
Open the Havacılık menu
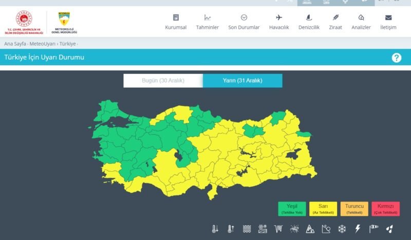279,22
